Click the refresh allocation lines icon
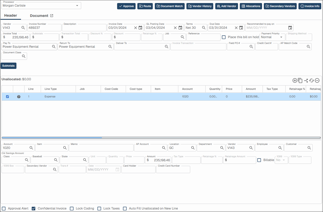This screenshot has height=212, width=323. tap(312, 81)
